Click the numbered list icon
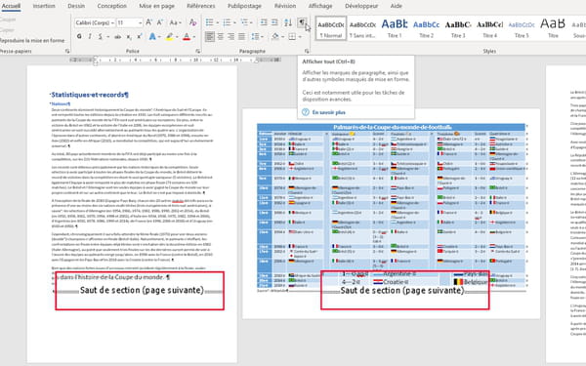The width and height of the screenshot is (586, 366). coord(227,22)
